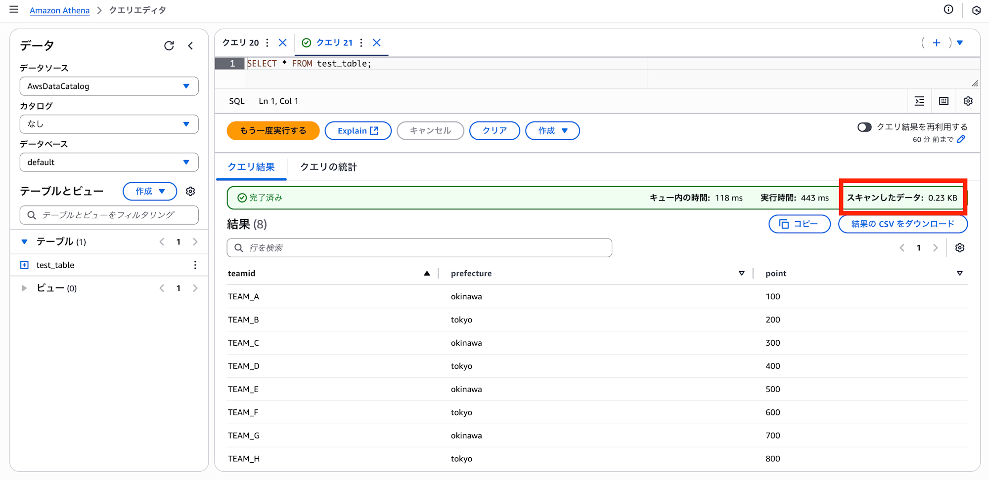Viewport: 989px width, 480px height.
Task: Click the teamid column header
Action: point(241,274)
